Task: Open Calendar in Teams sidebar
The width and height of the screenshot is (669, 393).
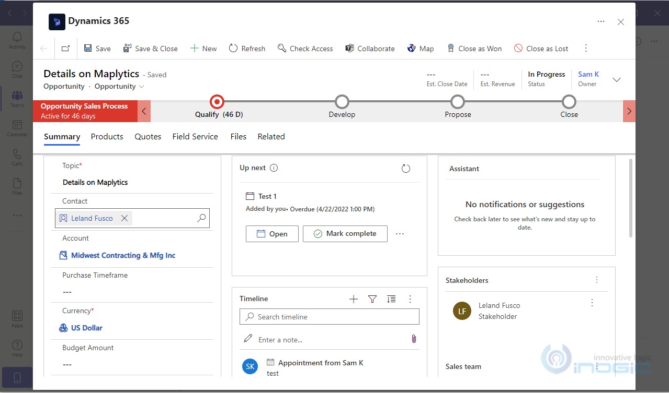Action: [17, 128]
